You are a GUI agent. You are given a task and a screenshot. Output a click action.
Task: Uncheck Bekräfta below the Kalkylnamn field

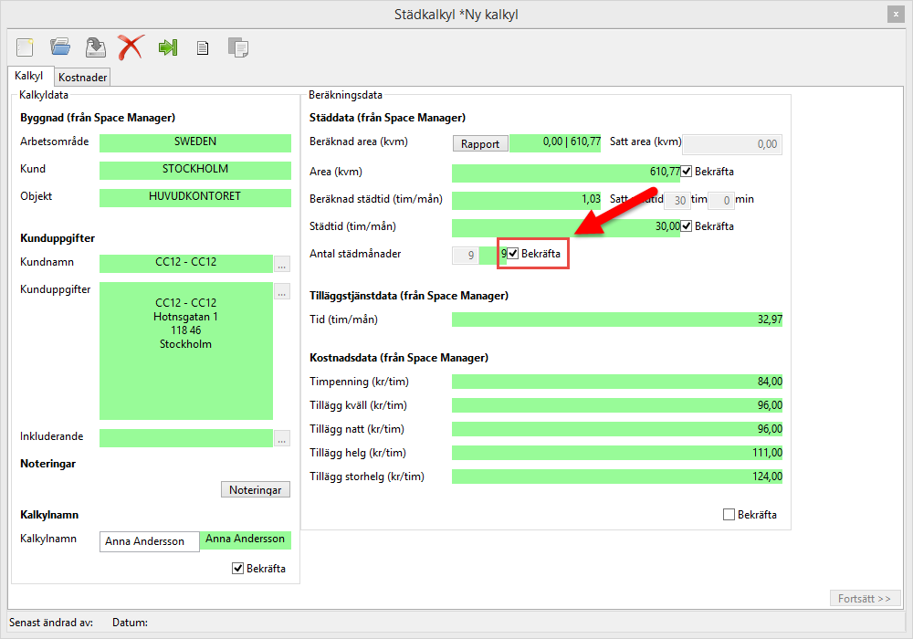click(239, 569)
